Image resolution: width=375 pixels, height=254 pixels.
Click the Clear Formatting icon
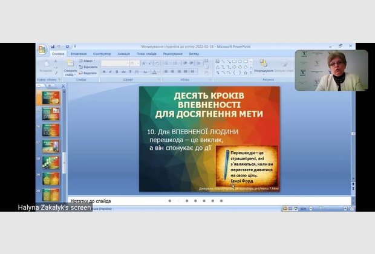point(157,63)
